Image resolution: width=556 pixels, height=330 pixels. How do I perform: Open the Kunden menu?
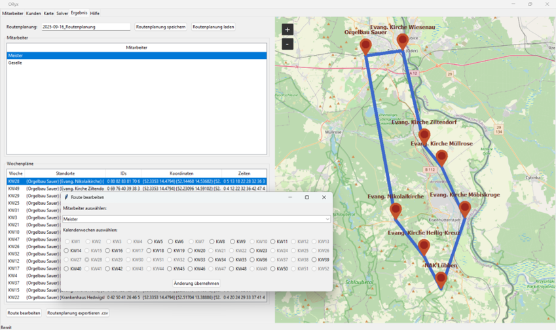point(33,13)
